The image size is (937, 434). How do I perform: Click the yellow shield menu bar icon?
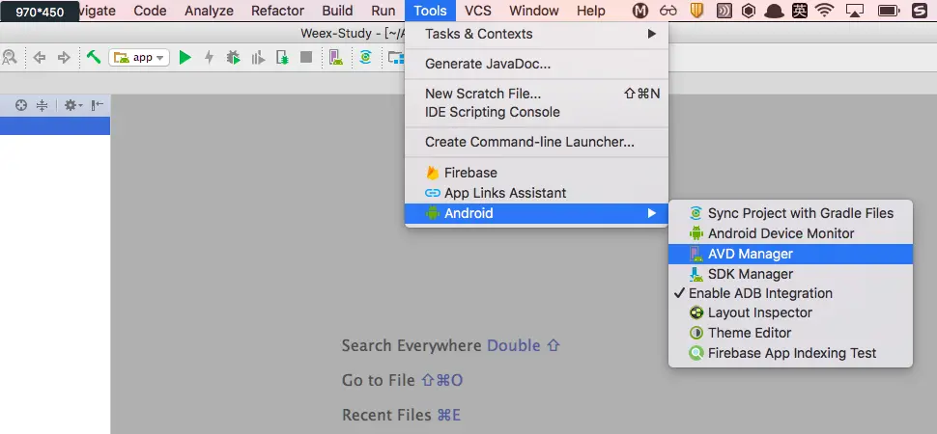pos(696,11)
